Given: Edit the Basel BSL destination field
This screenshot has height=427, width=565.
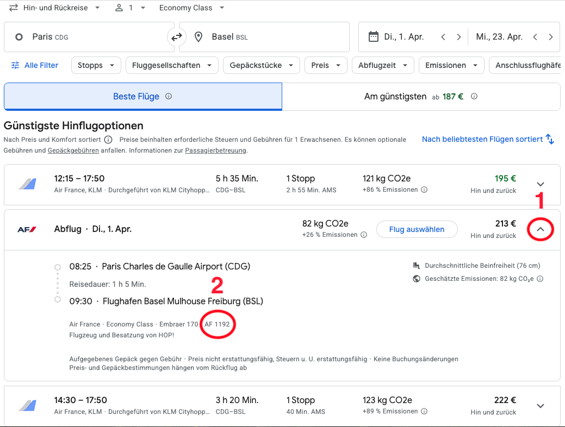Looking at the screenshot, I should coord(264,37).
